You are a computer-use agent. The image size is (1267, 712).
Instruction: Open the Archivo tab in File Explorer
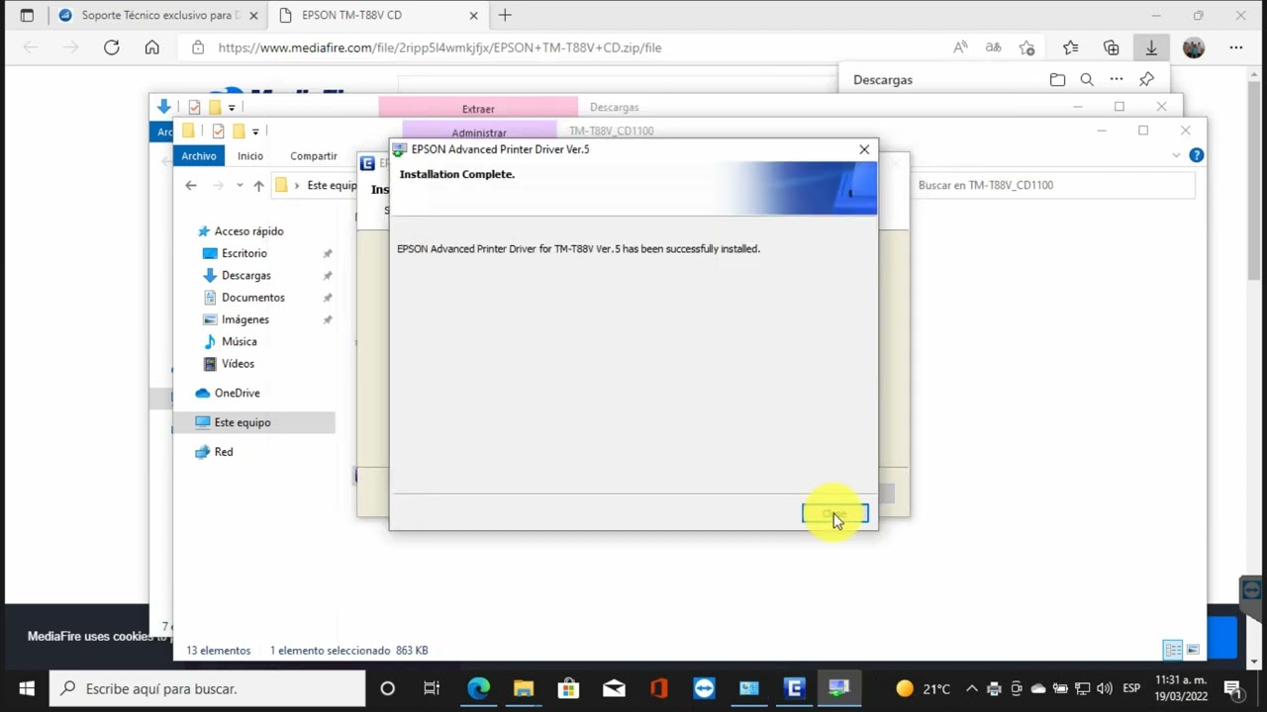pos(199,156)
